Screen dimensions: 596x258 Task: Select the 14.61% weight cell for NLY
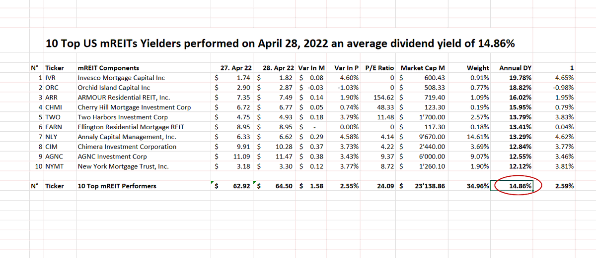coord(478,137)
